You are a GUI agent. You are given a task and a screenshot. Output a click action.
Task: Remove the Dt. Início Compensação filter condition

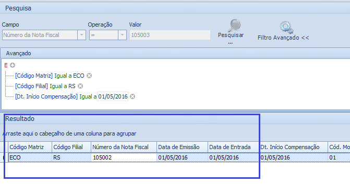coord(132,96)
